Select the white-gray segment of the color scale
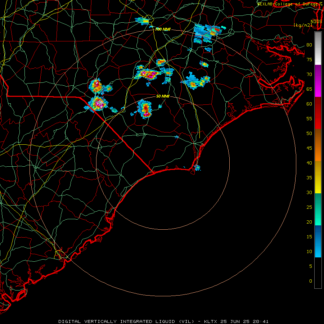This screenshot has width=324, height=324. [318, 48]
